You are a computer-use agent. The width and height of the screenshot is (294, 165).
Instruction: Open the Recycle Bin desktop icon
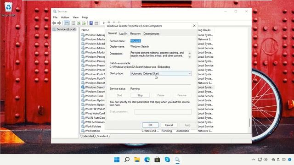8,9
